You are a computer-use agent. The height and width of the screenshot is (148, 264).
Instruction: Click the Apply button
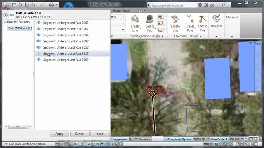[x=59, y=134]
